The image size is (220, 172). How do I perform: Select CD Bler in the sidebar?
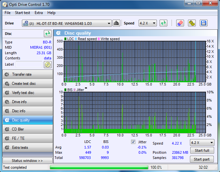[x=27, y=129]
